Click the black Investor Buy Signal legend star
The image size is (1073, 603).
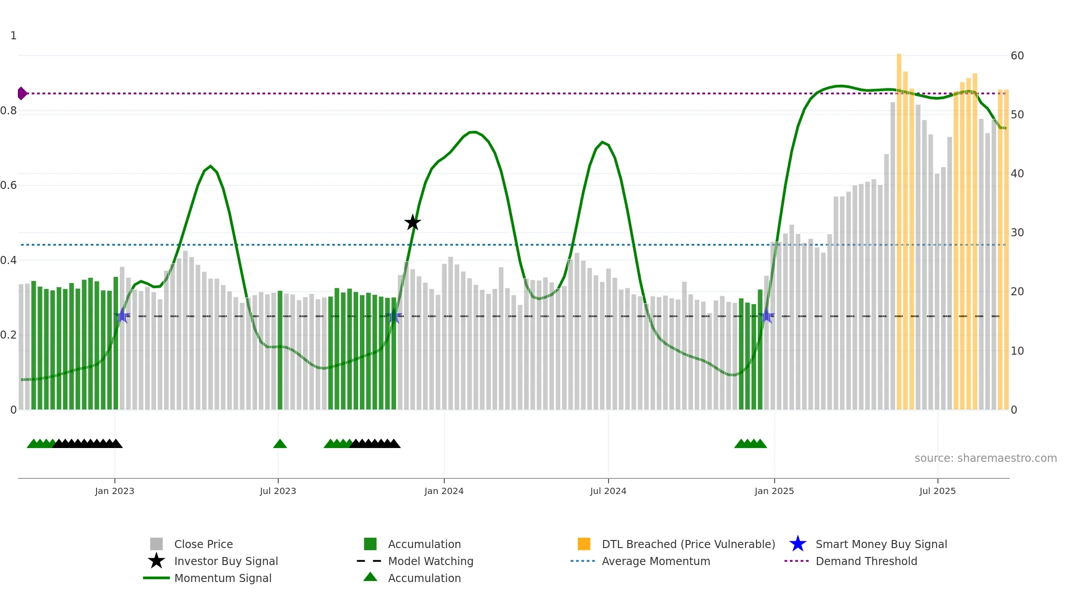(x=156, y=561)
